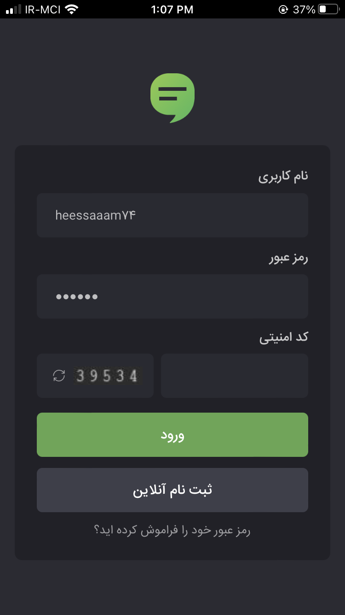Screen dimensions: 345x615
Task: Click into the password field
Action: point(172,296)
